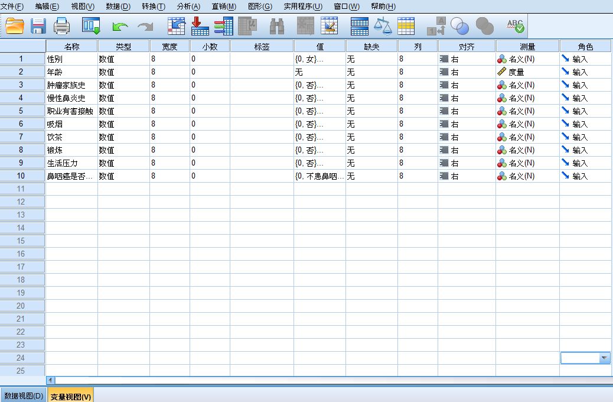Click the 缺失 column header

coord(371,46)
